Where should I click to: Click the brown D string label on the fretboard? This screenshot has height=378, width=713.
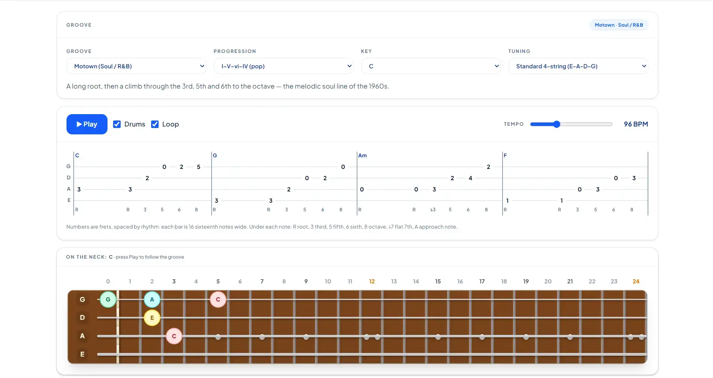82,318
